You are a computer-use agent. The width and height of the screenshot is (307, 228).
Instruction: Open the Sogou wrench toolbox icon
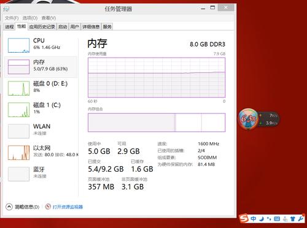click(x=300, y=218)
